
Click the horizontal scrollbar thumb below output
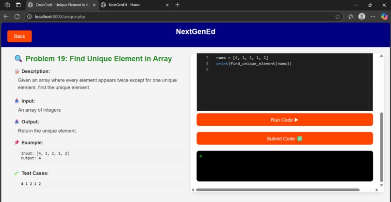[277, 190]
